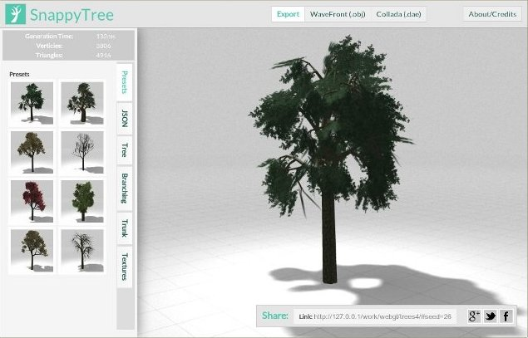Image resolution: width=528 pixels, height=338 pixels.
Task: Share the tree on Facebook
Action: tap(506, 316)
